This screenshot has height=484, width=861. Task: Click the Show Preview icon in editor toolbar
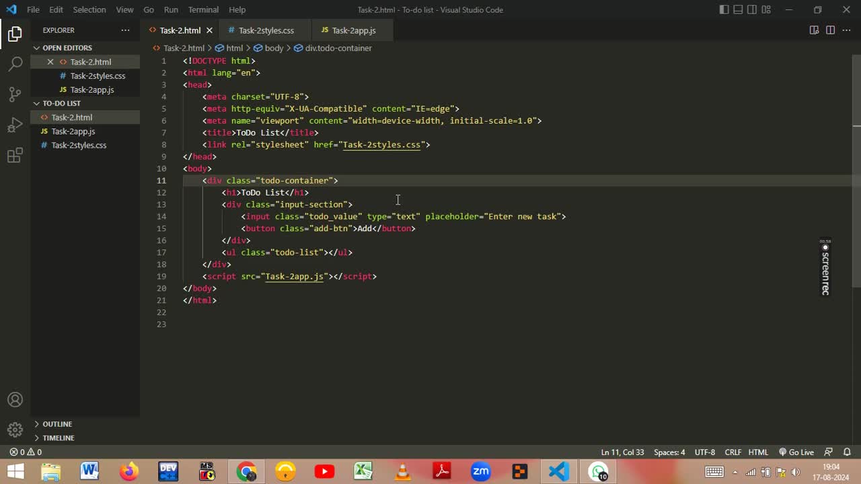point(814,30)
